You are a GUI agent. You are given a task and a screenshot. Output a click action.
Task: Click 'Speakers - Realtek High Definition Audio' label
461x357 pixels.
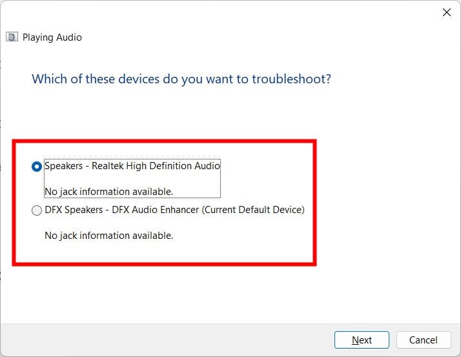point(132,166)
